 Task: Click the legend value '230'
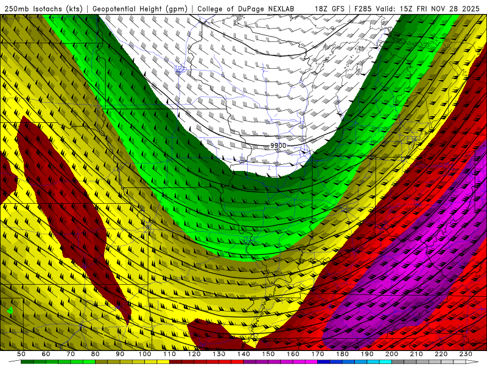coord(466,354)
